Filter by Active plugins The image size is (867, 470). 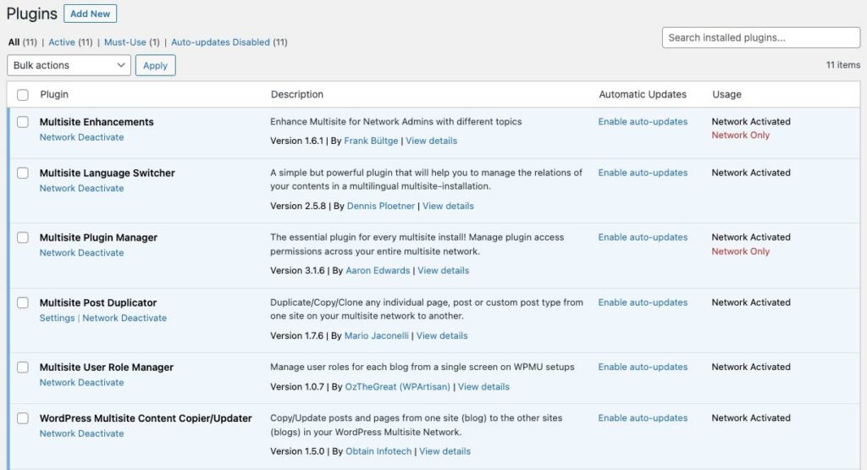tap(62, 42)
